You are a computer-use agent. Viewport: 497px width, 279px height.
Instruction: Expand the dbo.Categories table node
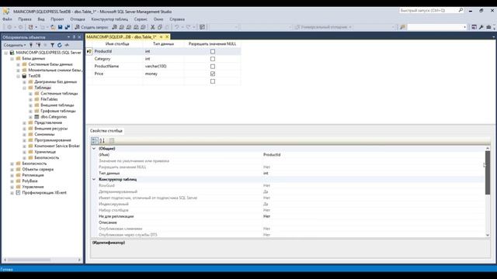click(31, 117)
